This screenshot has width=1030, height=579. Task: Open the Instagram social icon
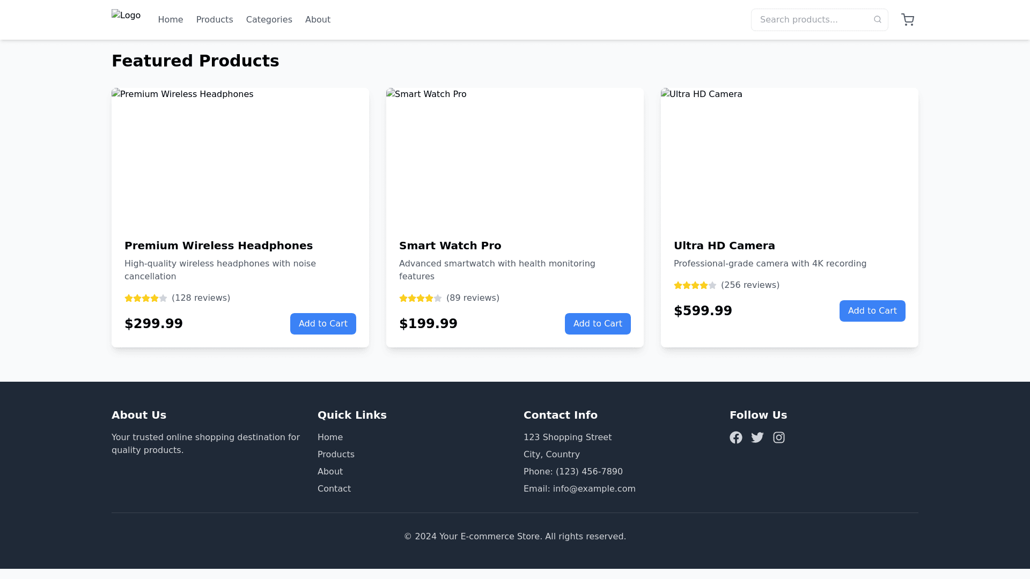point(778,437)
